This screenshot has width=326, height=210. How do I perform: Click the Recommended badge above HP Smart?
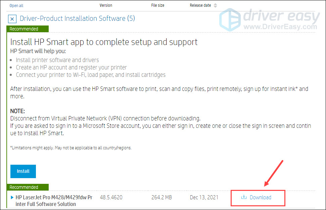point(24,29)
